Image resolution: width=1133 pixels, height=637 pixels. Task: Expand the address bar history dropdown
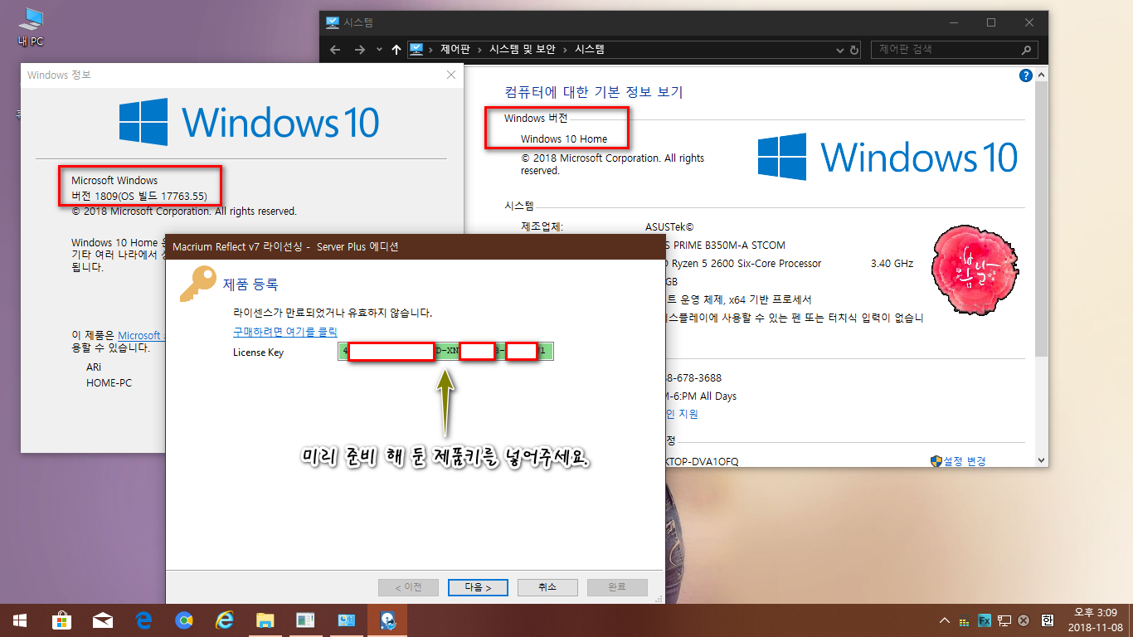pyautogui.click(x=841, y=50)
